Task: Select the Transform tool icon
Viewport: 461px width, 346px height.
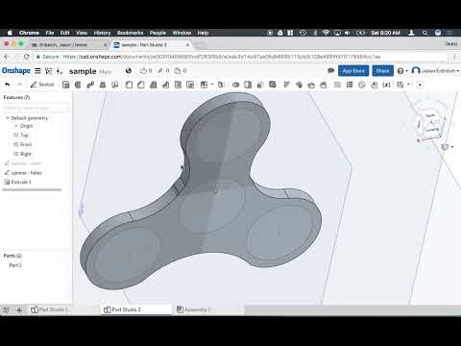Action: tap(260, 85)
